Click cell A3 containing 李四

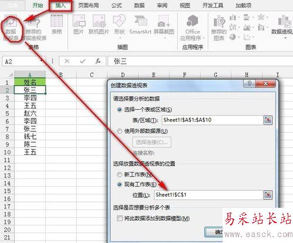tap(30, 98)
